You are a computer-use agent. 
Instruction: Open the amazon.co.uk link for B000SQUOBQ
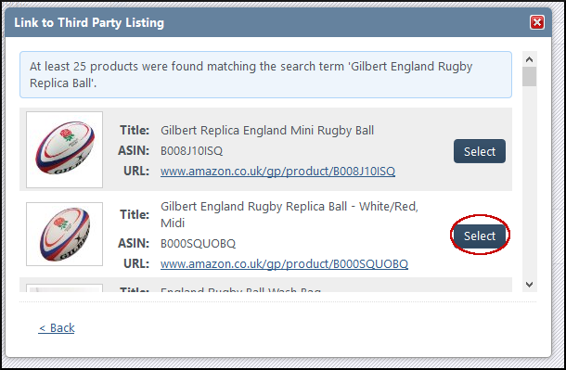pyautogui.click(x=284, y=263)
